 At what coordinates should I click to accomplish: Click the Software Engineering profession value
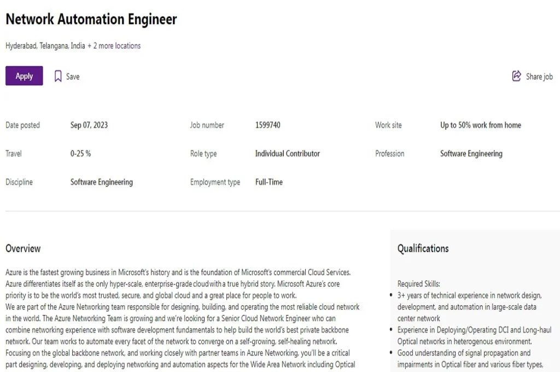(x=471, y=154)
